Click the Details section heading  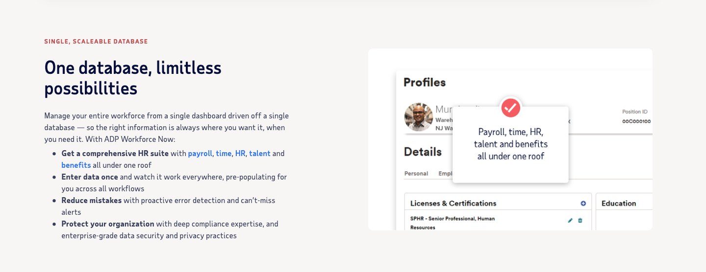(x=423, y=152)
